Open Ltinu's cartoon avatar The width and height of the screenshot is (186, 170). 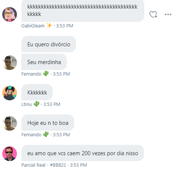10,93
